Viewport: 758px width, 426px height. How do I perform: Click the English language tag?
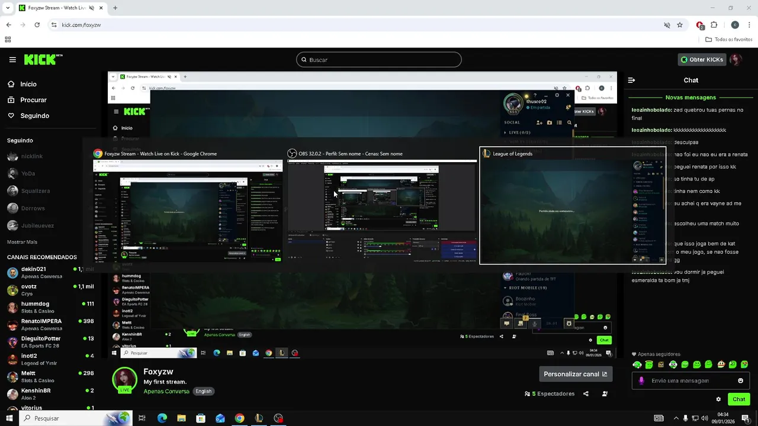click(x=204, y=391)
